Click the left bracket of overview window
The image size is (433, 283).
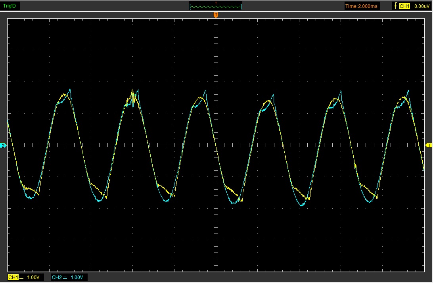click(191, 7)
